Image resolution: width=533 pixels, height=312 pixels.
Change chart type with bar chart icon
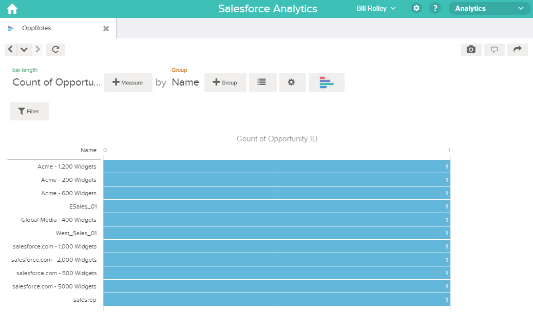click(x=327, y=82)
